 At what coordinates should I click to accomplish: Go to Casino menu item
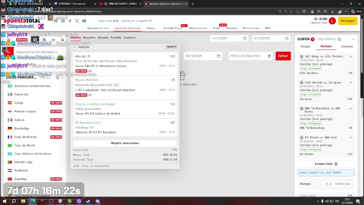(x=150, y=28)
